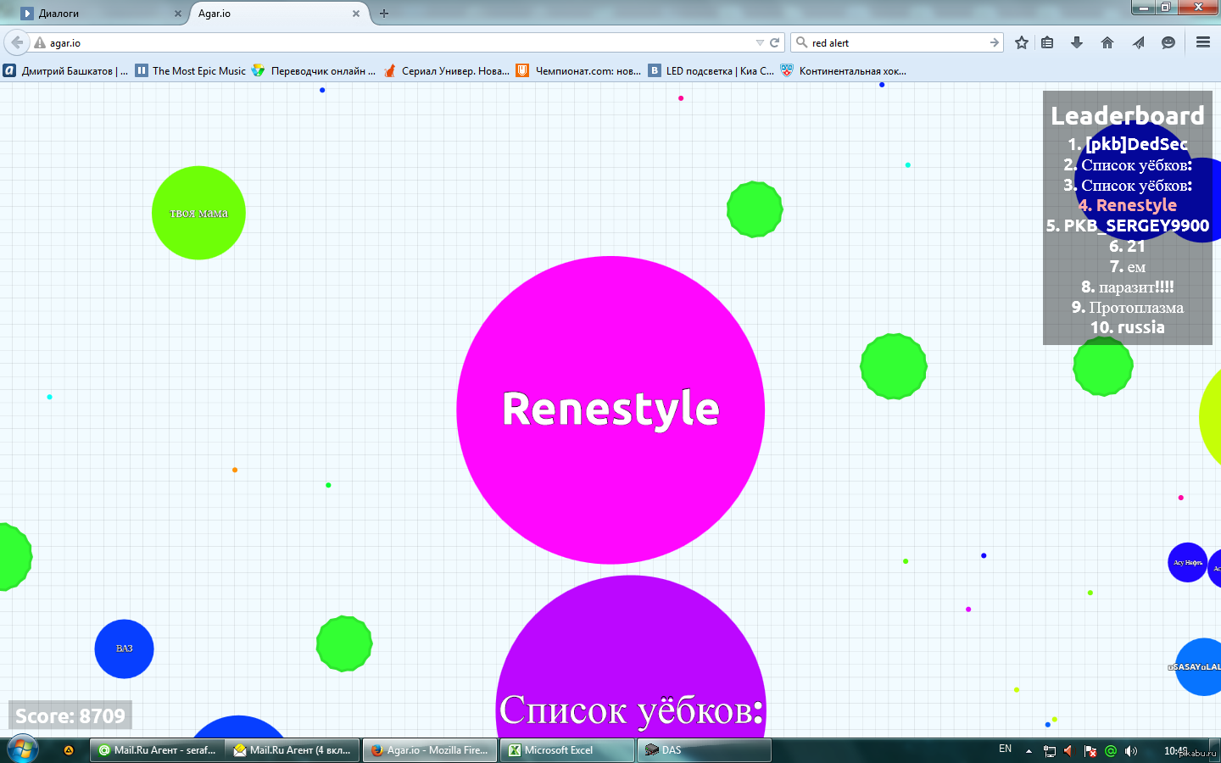The image size is (1221, 763).
Task: Switch to the Диалоги tab
Action: coord(93,14)
